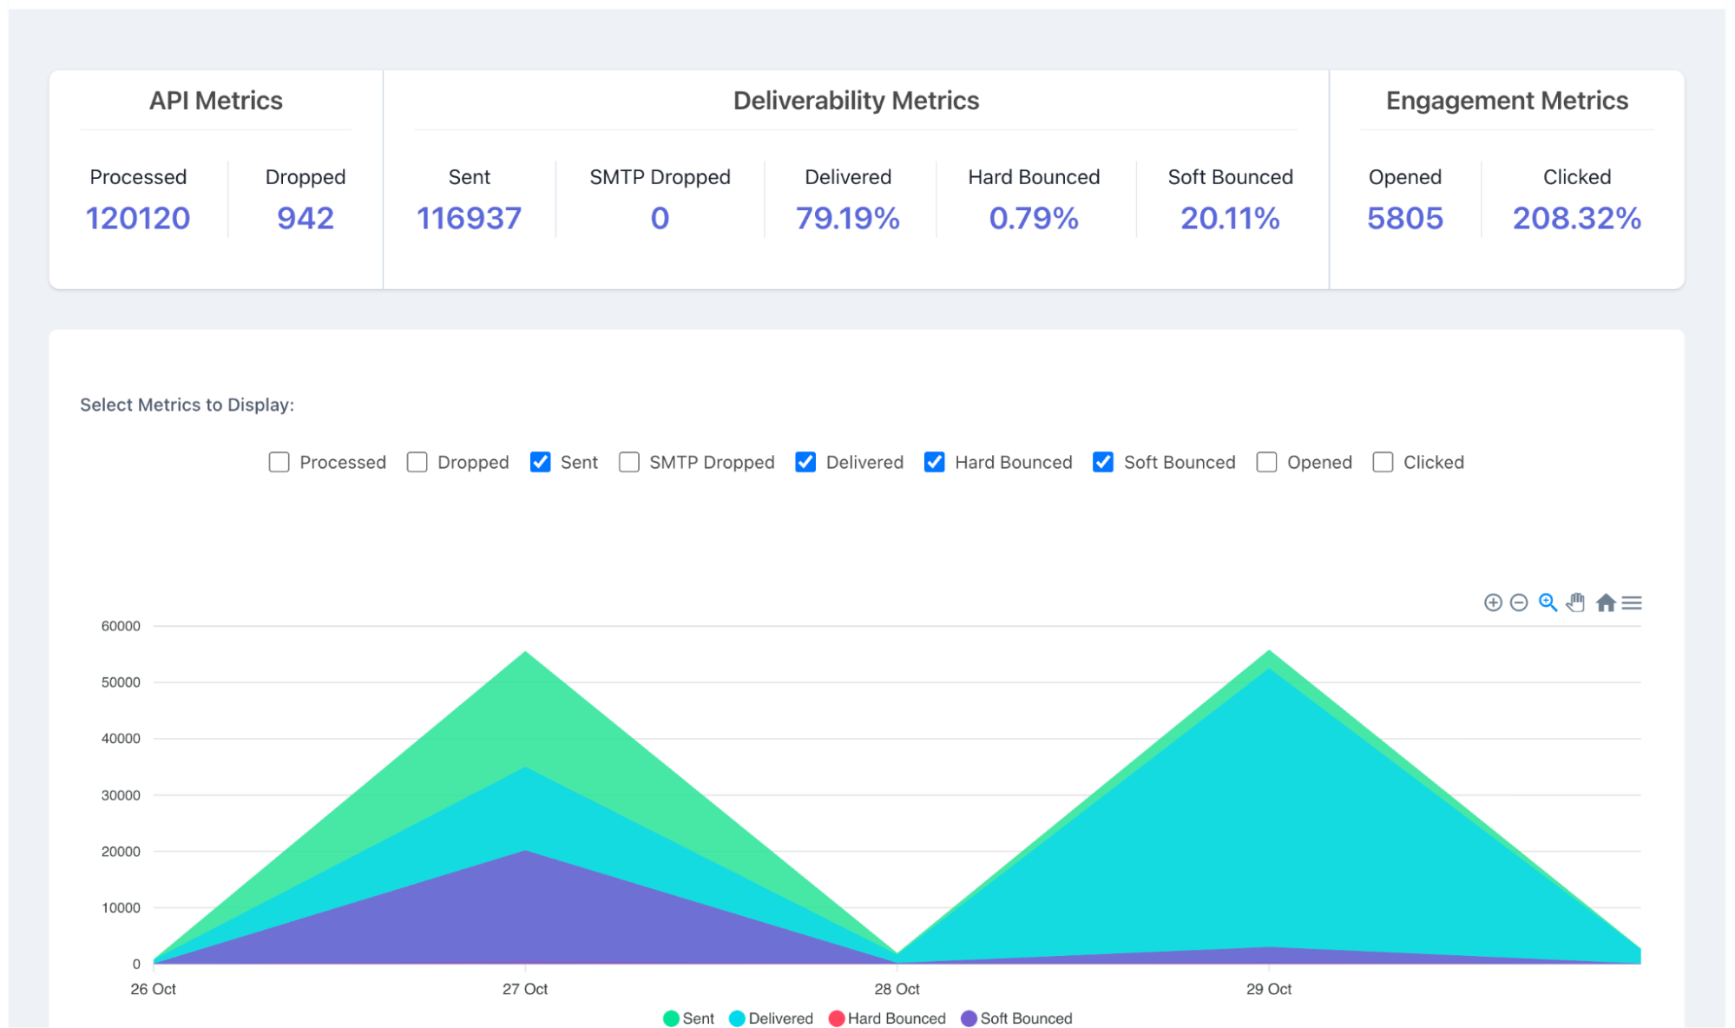Click the zoom in icon on the chart toolbar
This screenshot has height=1028, width=1735.
click(x=1492, y=603)
